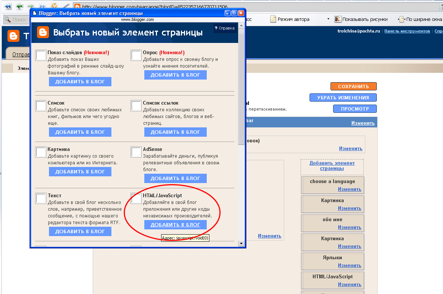Viewport: 443px width, 294px height.
Task: Click Изменить under the sidebar HTML/JavaScript widget
Action: (x=350, y=284)
